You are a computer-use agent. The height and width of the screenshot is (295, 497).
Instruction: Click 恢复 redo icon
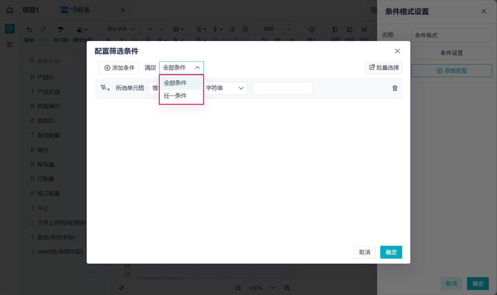(x=44, y=30)
